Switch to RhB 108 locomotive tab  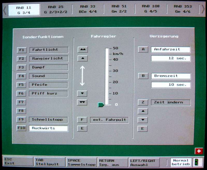click(151, 9)
